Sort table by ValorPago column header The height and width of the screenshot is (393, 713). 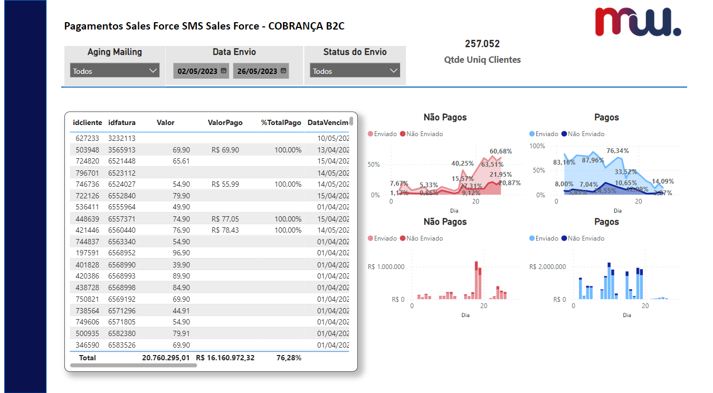point(225,122)
